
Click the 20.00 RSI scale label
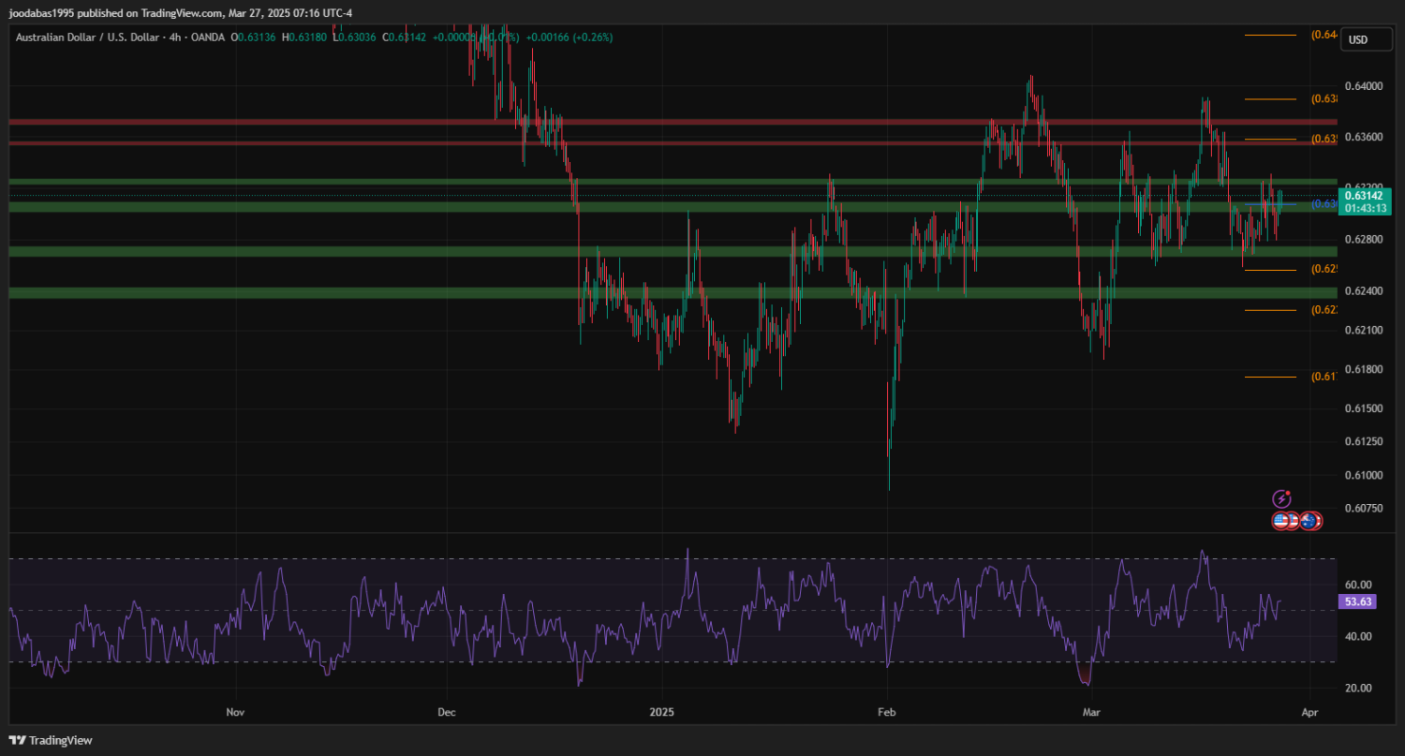pos(1358,689)
